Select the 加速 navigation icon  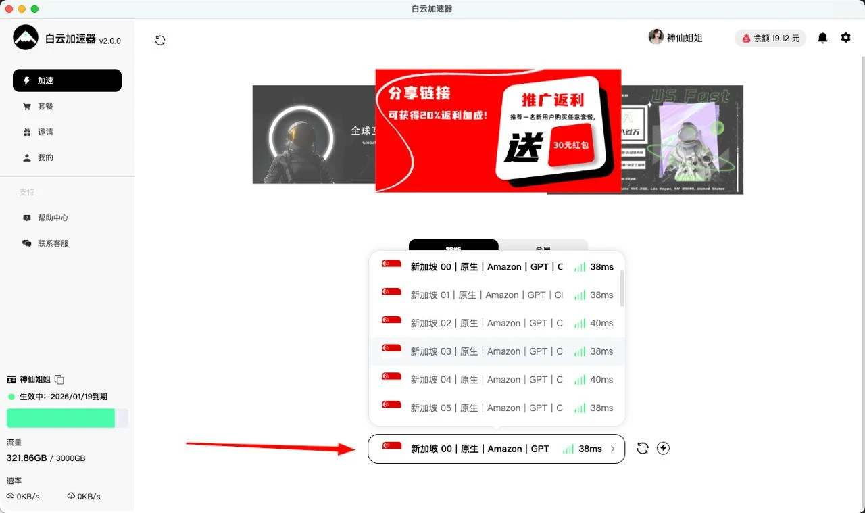(x=26, y=80)
